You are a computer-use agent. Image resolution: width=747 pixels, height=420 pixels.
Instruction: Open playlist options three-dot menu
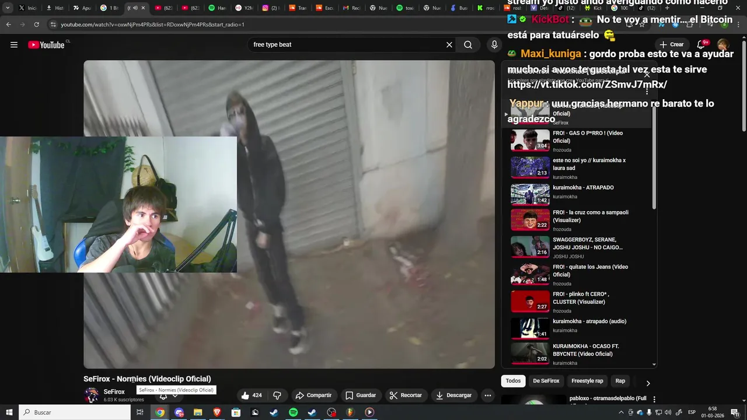(x=647, y=92)
